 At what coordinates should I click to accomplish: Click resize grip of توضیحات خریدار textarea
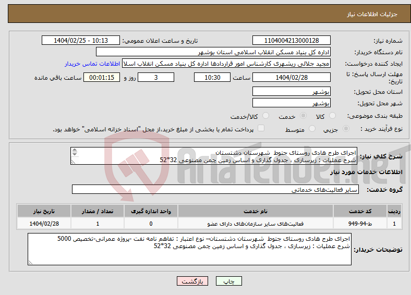[30, 262]
